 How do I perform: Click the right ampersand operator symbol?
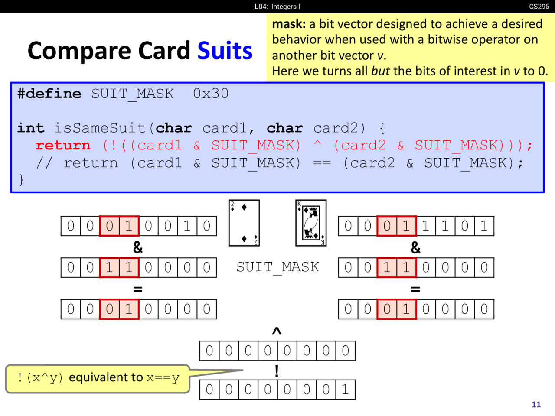pos(415,247)
